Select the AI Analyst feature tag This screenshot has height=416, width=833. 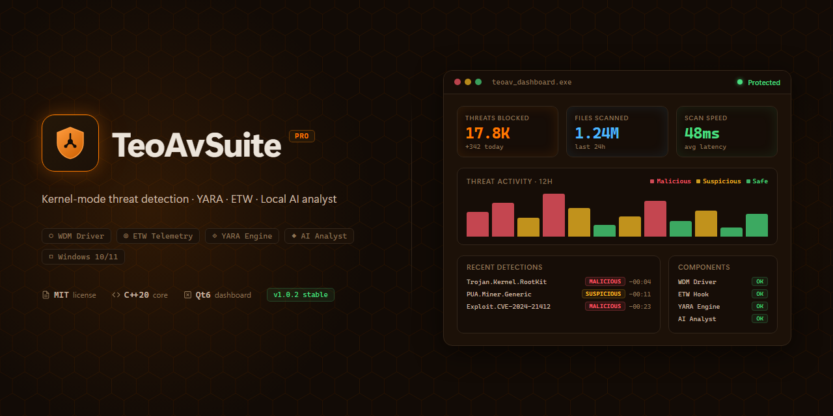click(x=319, y=236)
